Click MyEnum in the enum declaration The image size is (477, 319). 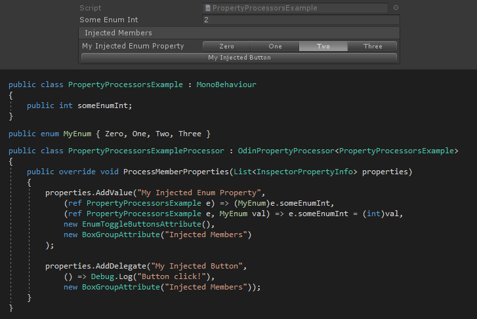tap(77, 134)
